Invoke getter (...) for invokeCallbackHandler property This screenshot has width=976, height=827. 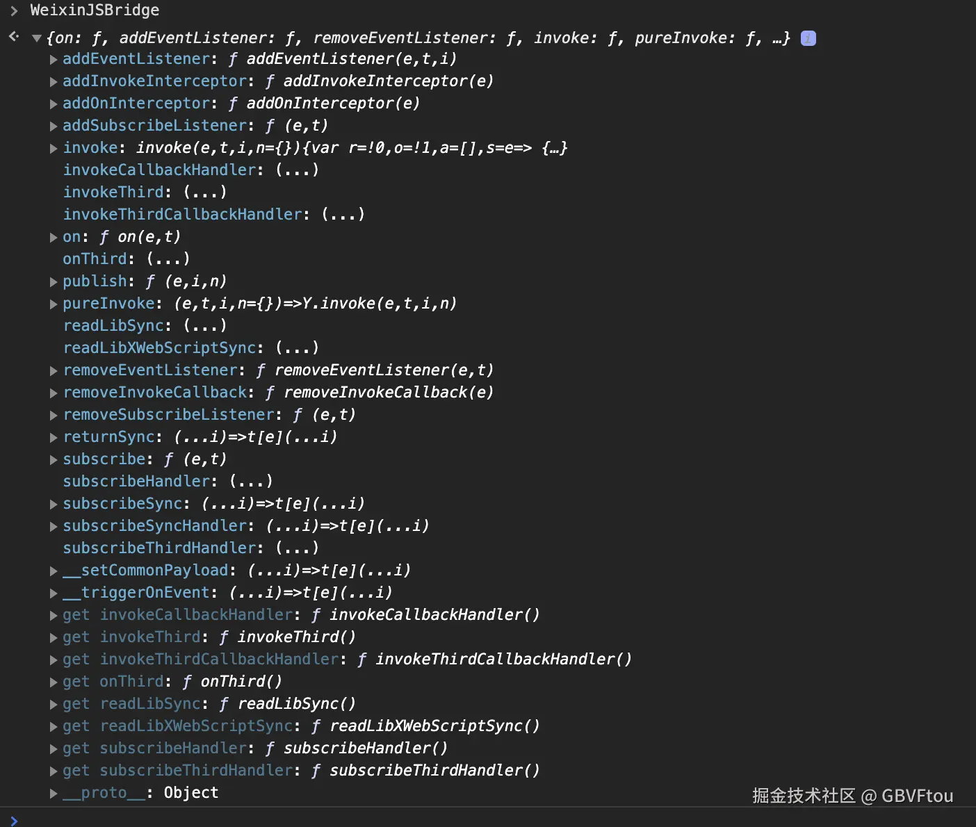click(297, 170)
